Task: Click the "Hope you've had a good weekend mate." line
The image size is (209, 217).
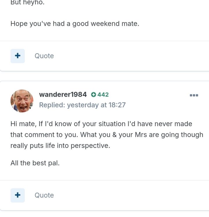Action: point(75,24)
